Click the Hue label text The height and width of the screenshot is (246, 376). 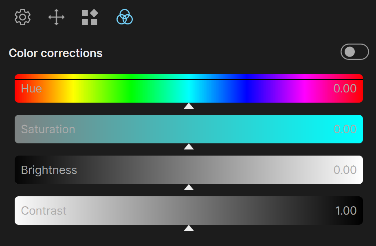pos(31,88)
